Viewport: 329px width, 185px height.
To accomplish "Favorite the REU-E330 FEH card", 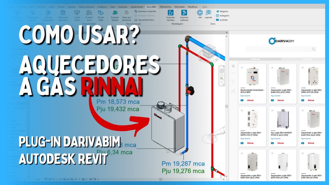I will pyautogui.click(x=242, y=153).
